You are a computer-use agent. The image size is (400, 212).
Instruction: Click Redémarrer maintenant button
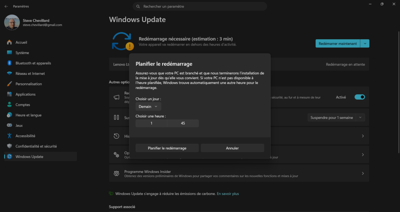click(x=338, y=44)
